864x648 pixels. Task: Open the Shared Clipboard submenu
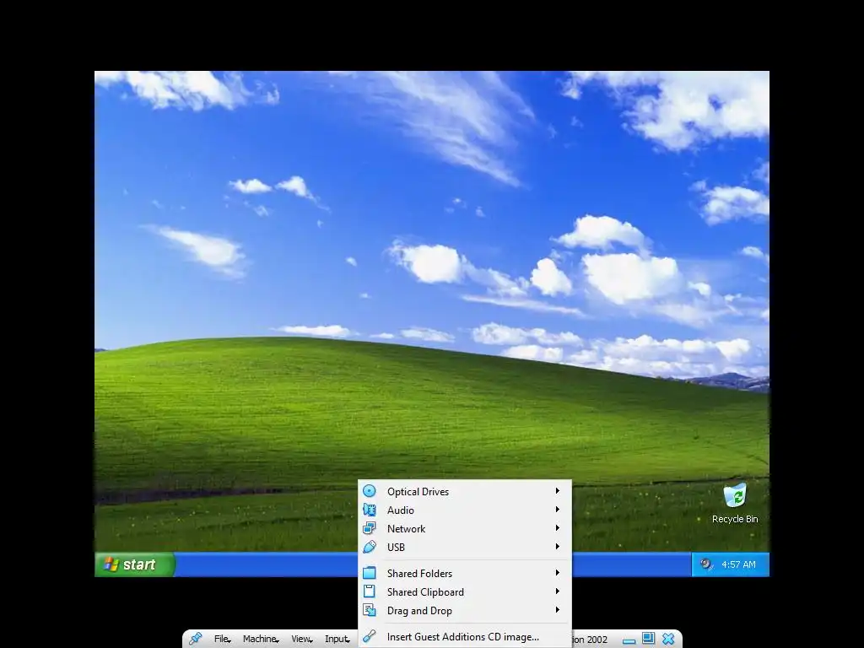click(465, 591)
